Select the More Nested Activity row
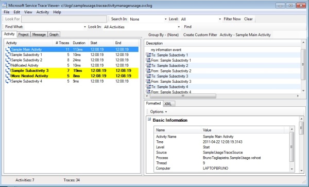This screenshot has width=309, height=187. click(x=72, y=76)
